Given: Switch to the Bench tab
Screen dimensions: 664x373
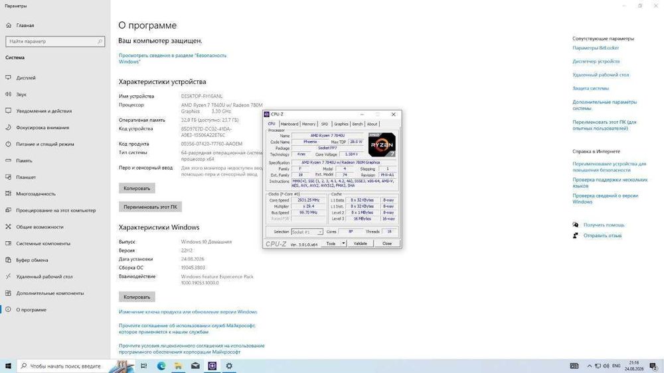Looking at the screenshot, I should pos(357,124).
